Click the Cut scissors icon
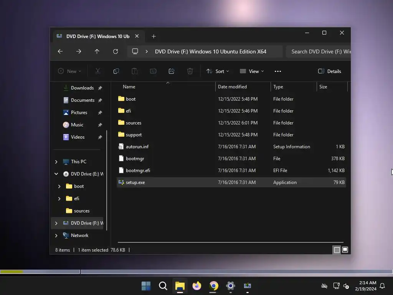This screenshot has height=295, width=393. pyautogui.click(x=98, y=71)
